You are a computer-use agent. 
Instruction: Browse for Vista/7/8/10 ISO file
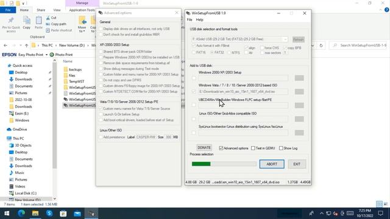click(x=299, y=92)
